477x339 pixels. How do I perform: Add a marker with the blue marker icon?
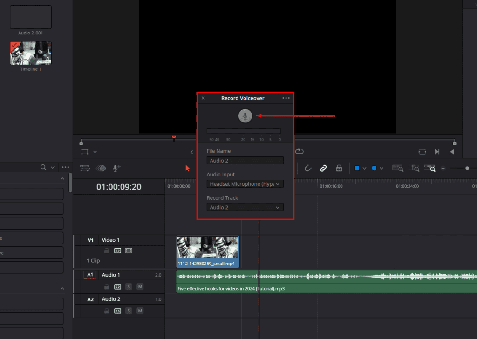point(374,168)
